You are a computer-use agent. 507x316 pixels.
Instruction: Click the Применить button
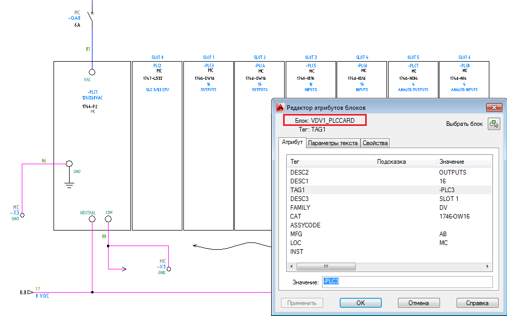302,303
